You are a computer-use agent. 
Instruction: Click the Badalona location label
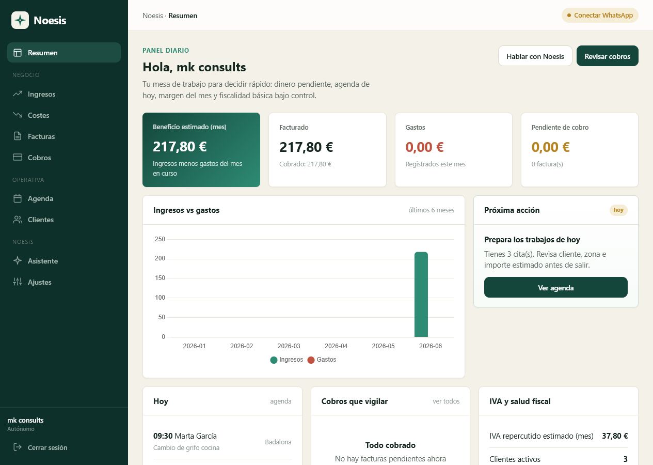(278, 442)
